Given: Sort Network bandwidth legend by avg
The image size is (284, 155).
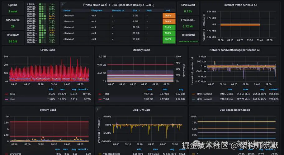Looking at the screenshot, I should coord(262,89).
